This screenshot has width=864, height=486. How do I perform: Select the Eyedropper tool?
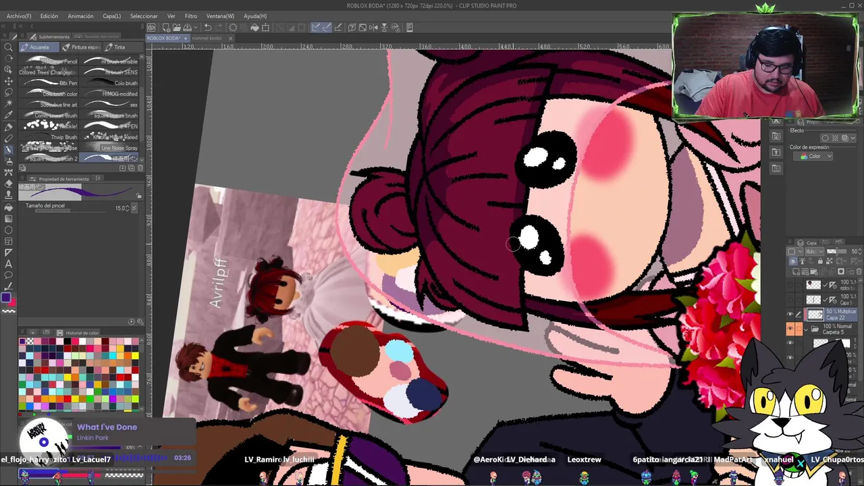pos(9,115)
